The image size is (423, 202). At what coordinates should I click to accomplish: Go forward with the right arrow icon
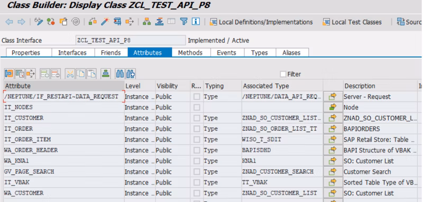(x=21, y=22)
